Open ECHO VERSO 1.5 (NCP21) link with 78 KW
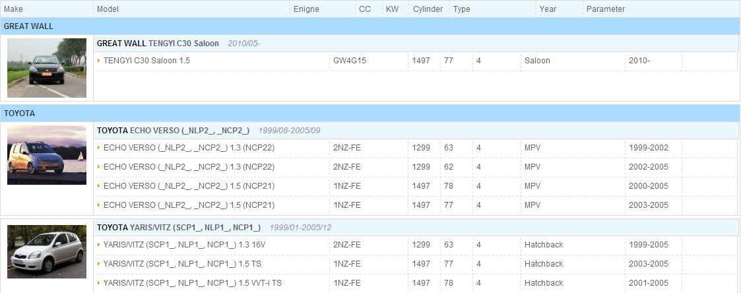 pyautogui.click(x=189, y=186)
